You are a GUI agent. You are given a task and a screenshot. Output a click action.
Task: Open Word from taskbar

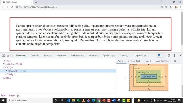[x=114, y=100]
